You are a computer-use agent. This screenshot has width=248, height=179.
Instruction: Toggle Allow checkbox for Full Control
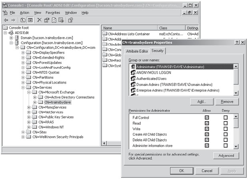[x=207, y=117]
